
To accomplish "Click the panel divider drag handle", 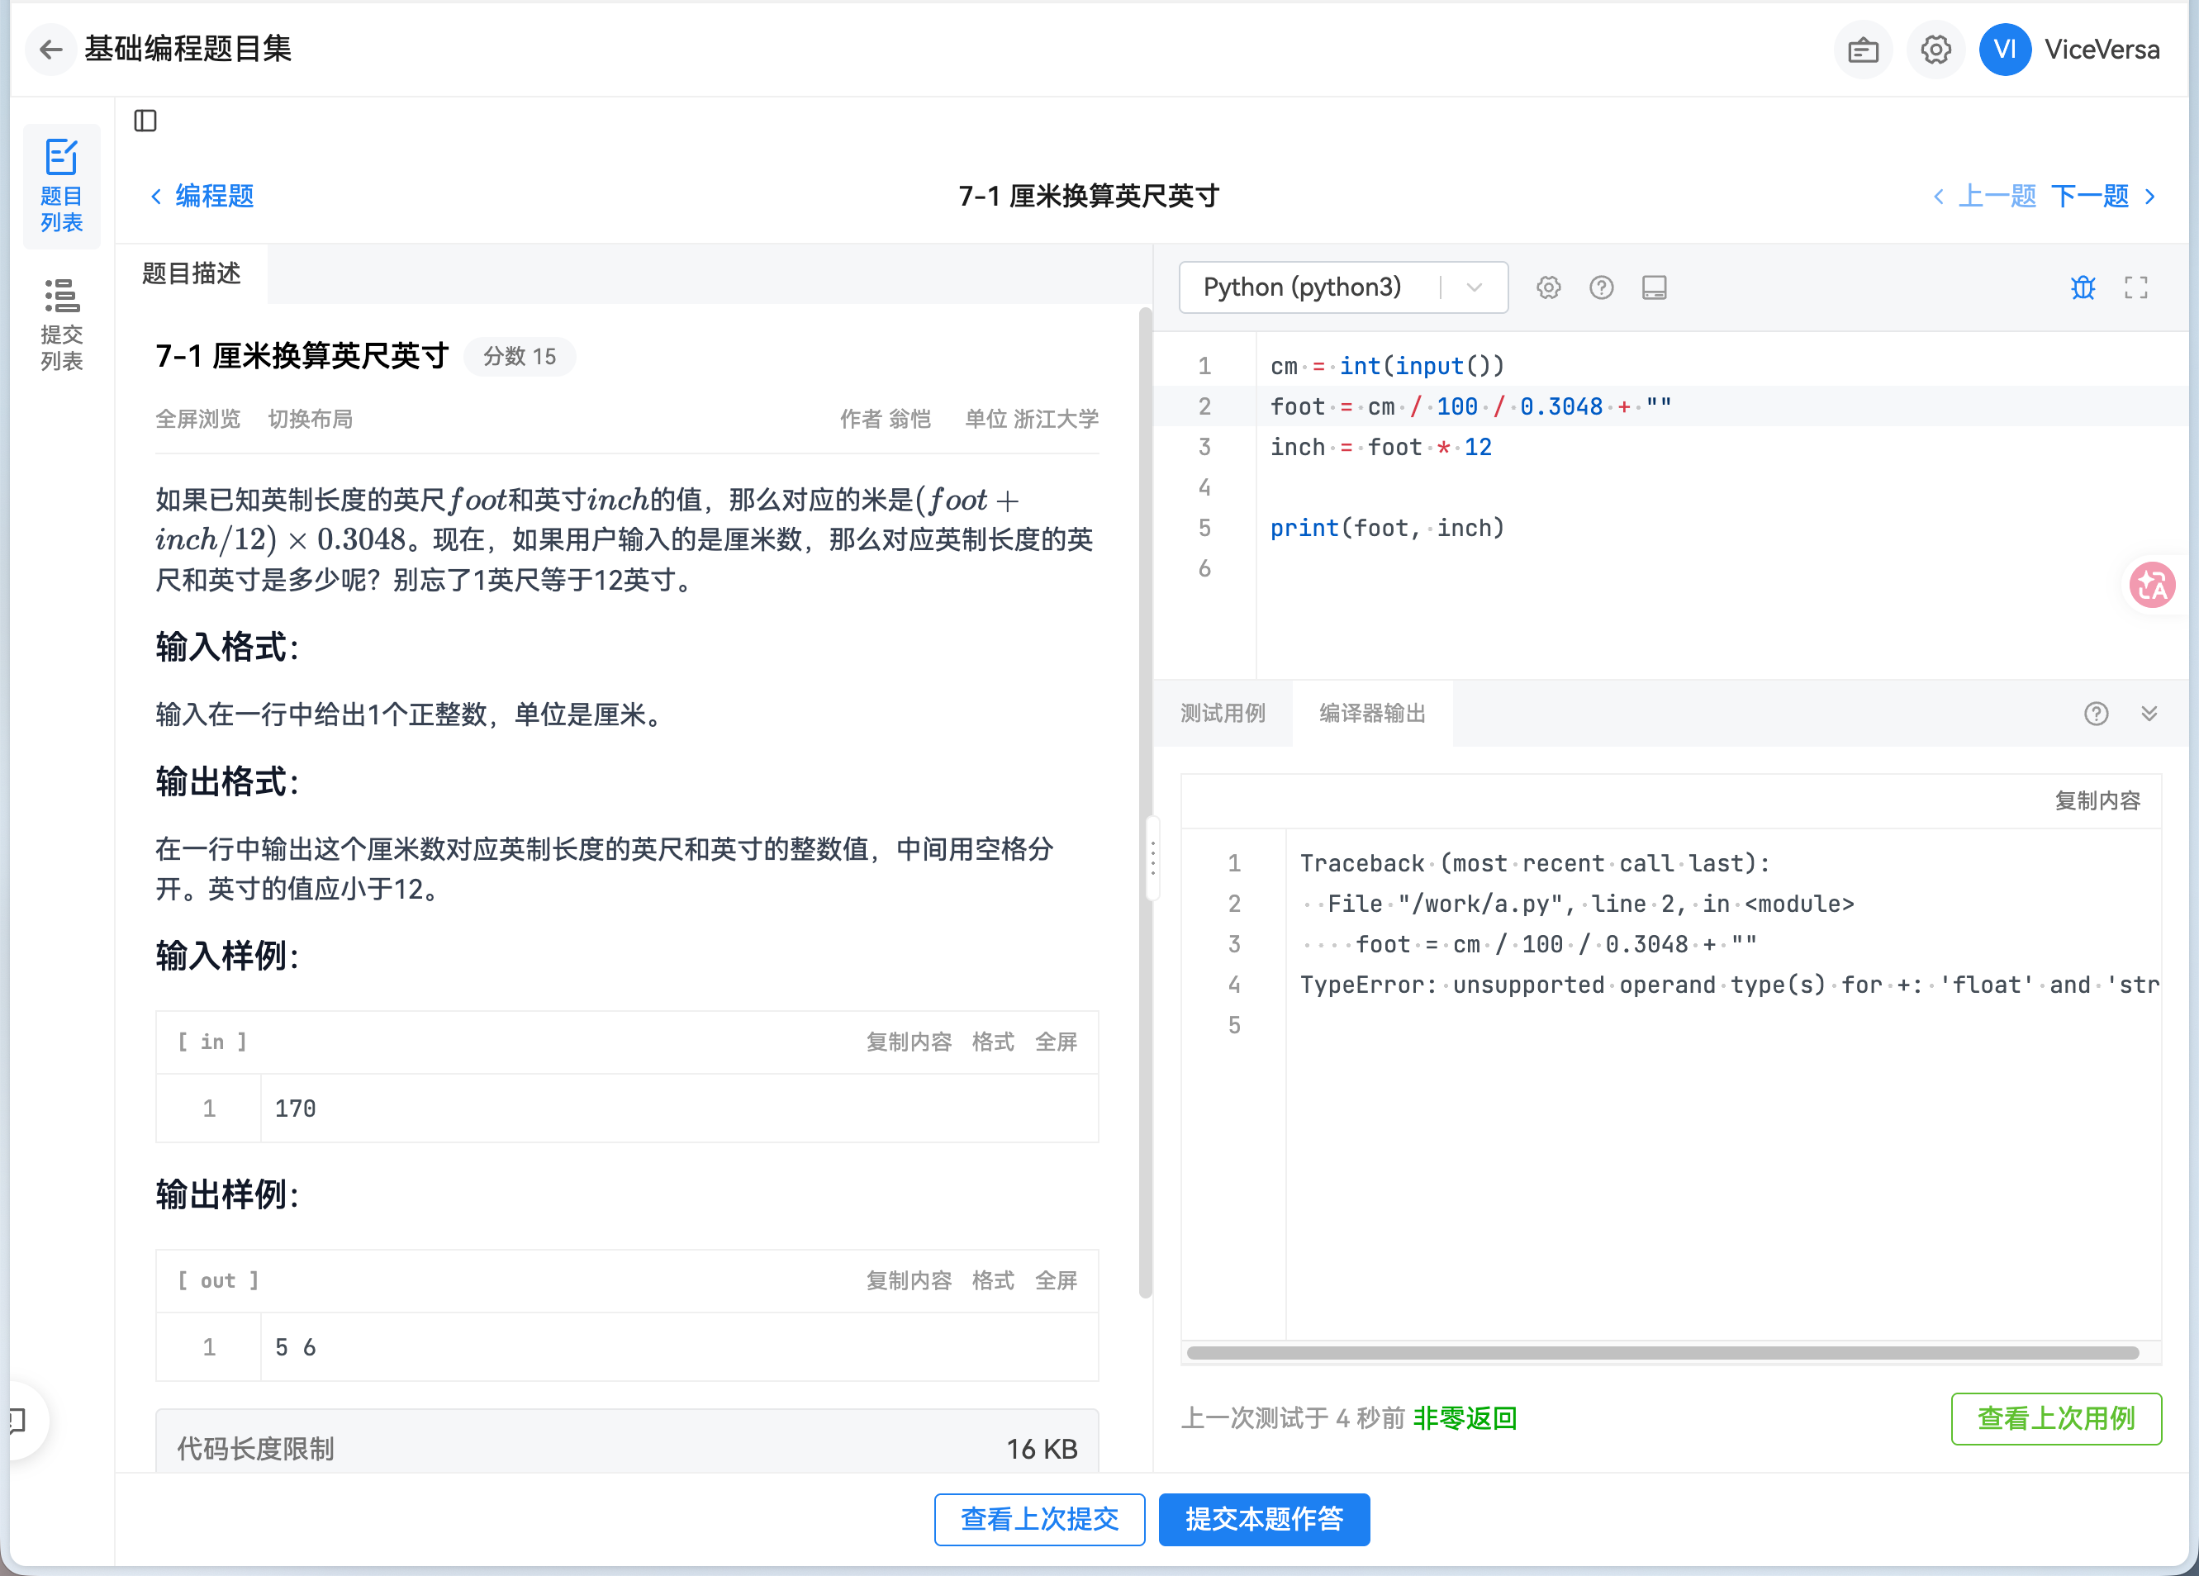I will [x=1153, y=859].
